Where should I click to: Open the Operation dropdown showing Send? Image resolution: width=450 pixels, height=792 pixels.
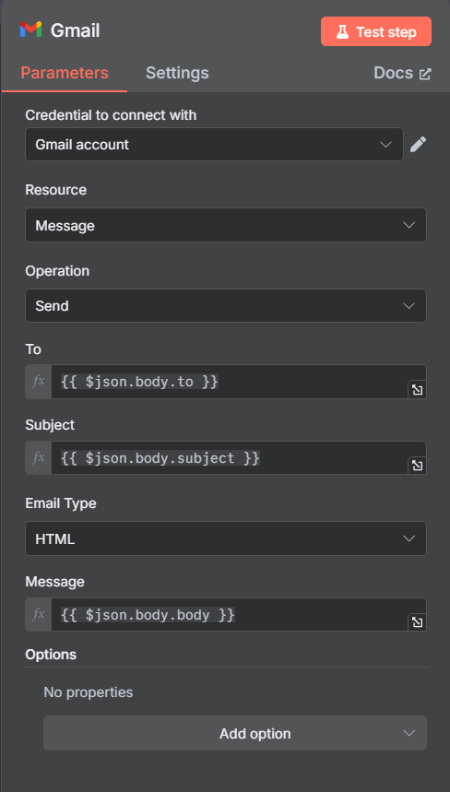(226, 305)
